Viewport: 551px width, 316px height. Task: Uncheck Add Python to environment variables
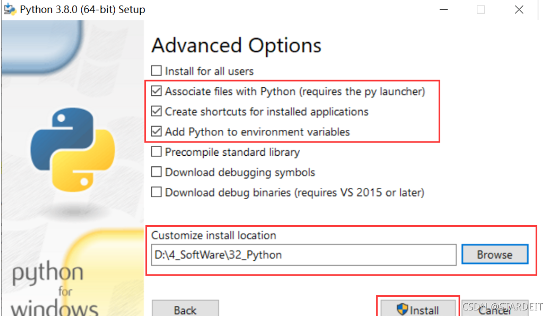click(156, 132)
